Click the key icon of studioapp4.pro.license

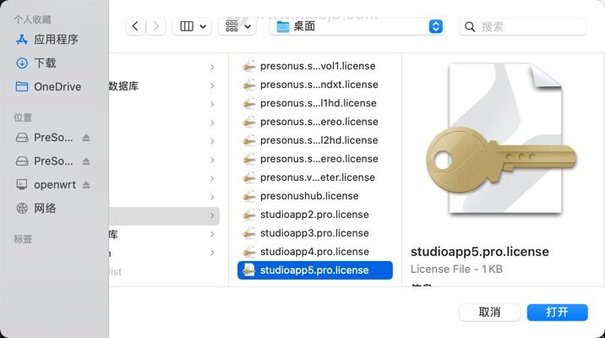[x=249, y=251]
